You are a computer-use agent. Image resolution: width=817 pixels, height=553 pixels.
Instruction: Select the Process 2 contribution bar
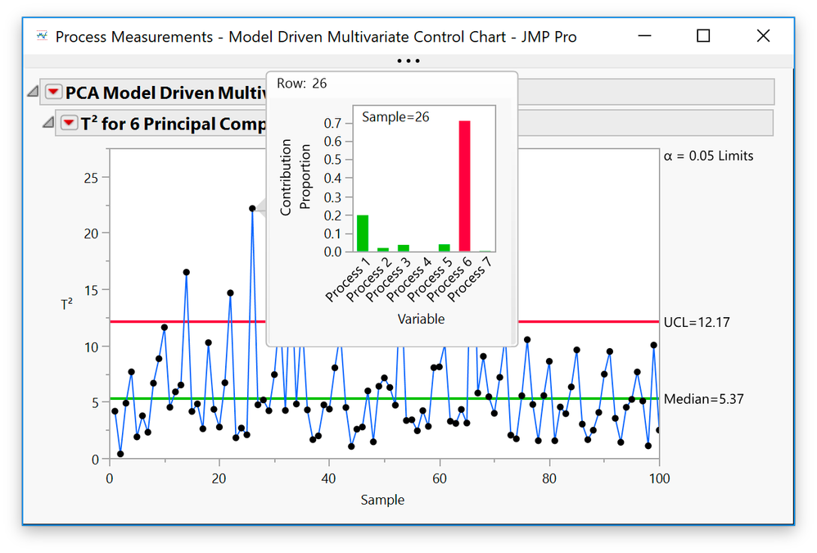pyautogui.click(x=383, y=250)
